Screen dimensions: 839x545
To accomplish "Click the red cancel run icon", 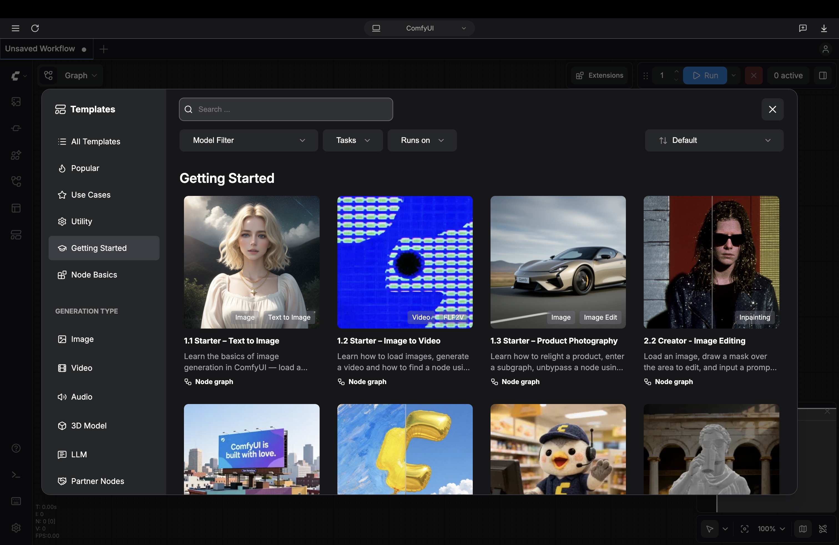I will click(754, 75).
